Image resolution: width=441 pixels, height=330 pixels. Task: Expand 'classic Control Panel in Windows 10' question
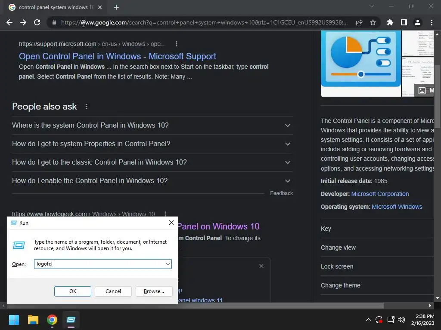click(152, 162)
